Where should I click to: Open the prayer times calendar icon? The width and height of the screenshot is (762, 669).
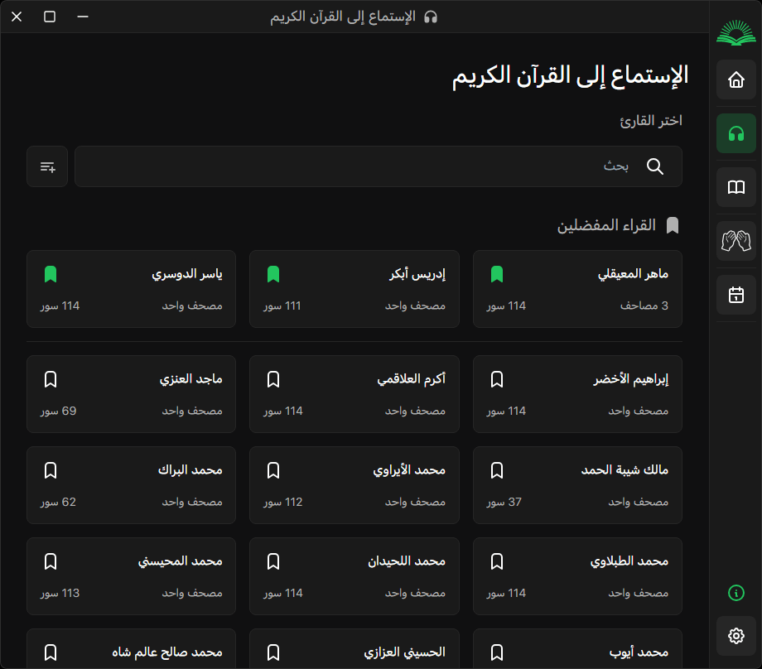coord(735,295)
